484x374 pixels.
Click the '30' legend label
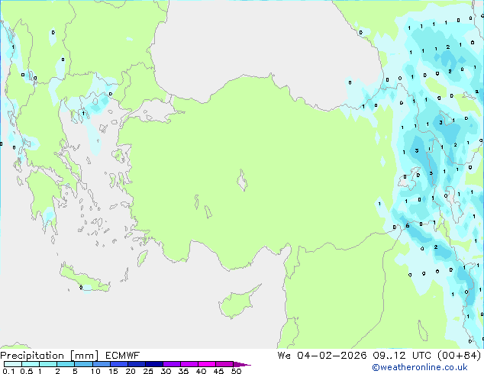(166, 371)
